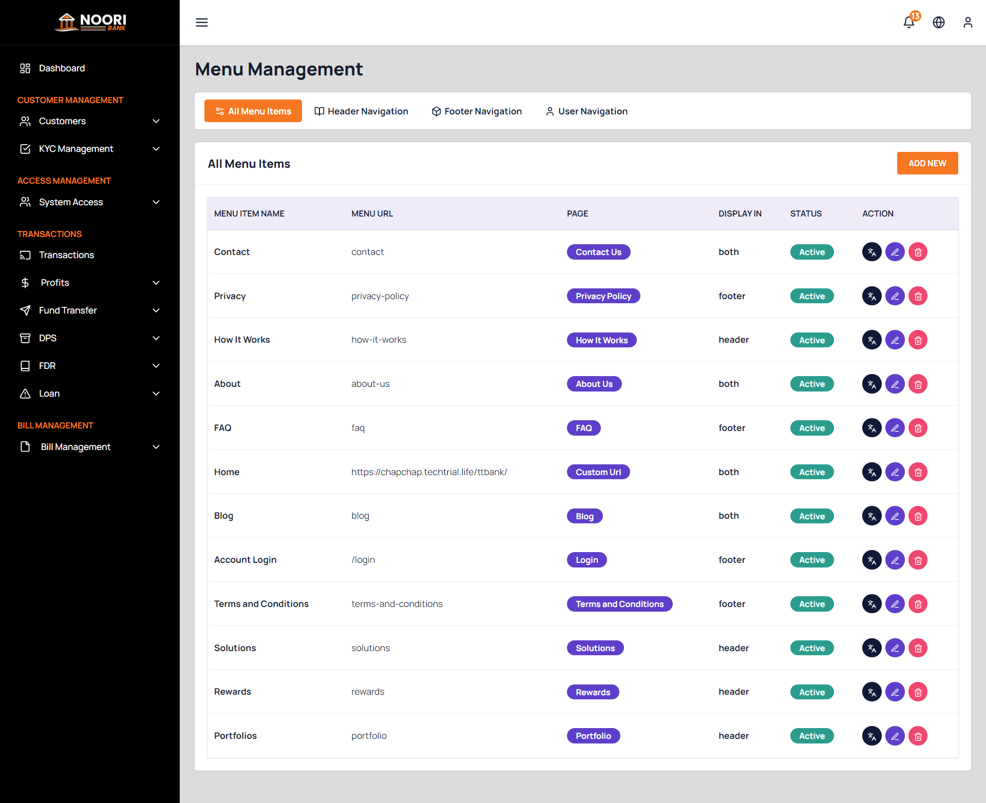The width and height of the screenshot is (986, 803).
Task: Open the translate icon on the Blog row
Action: tap(871, 516)
